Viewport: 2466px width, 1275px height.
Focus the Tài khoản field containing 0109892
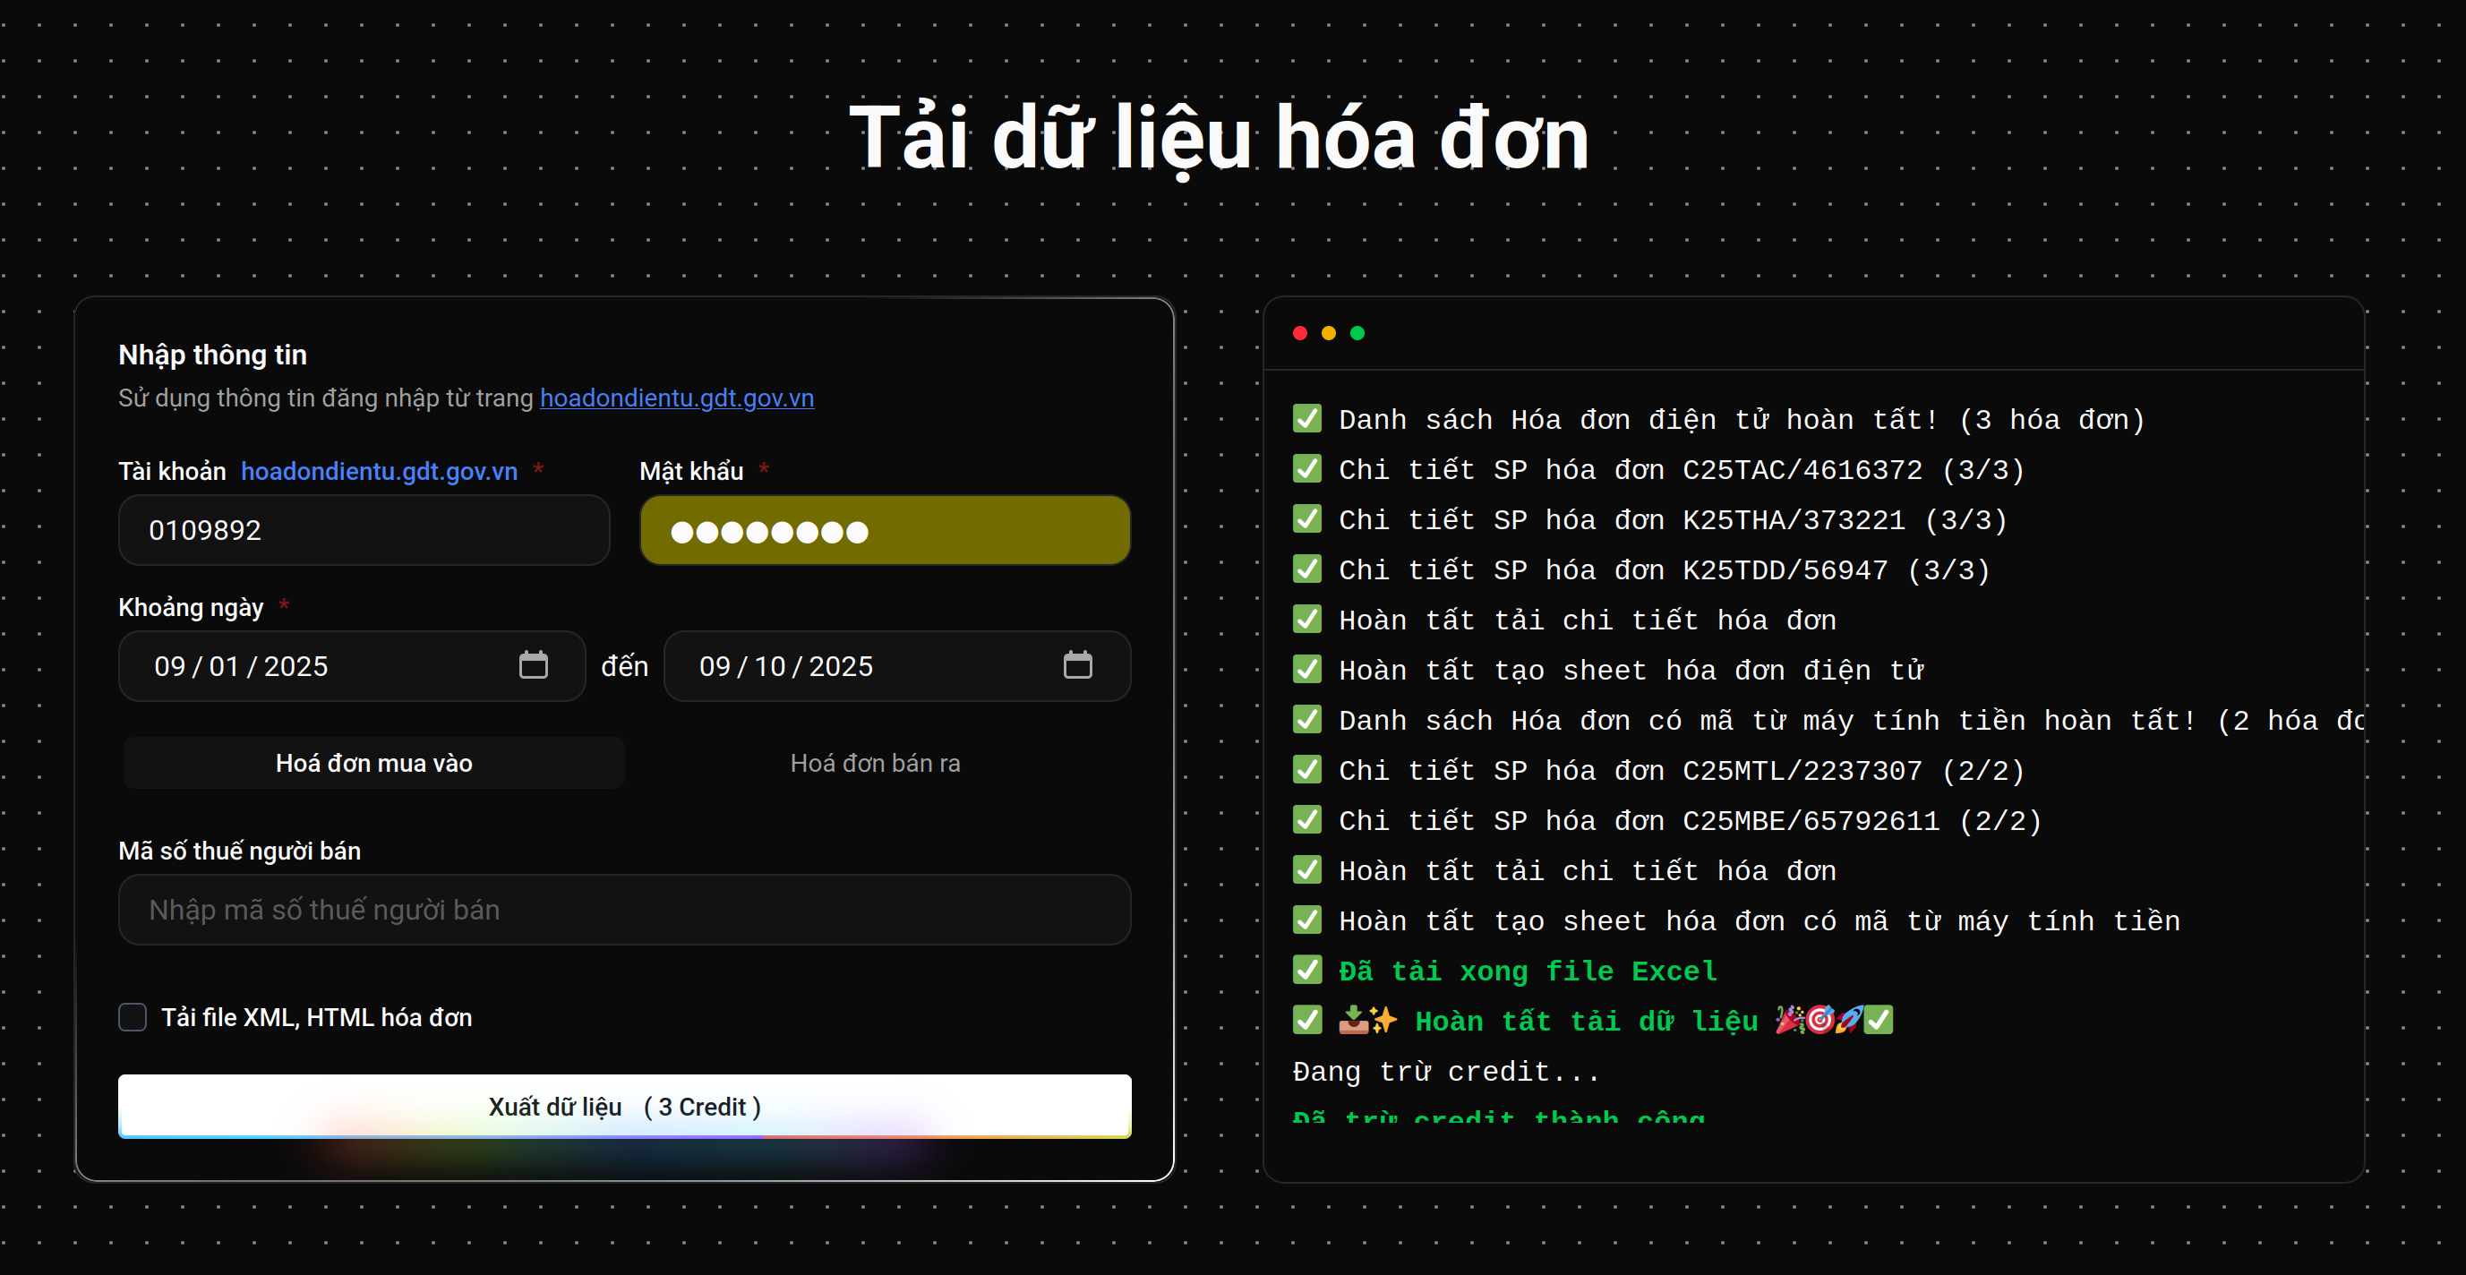coord(364,530)
